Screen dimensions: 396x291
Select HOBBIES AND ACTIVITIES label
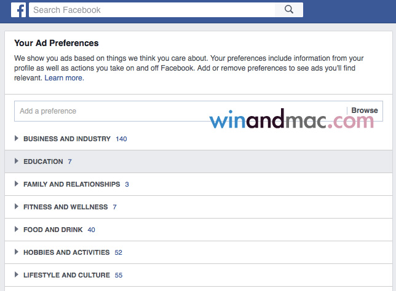pos(66,252)
